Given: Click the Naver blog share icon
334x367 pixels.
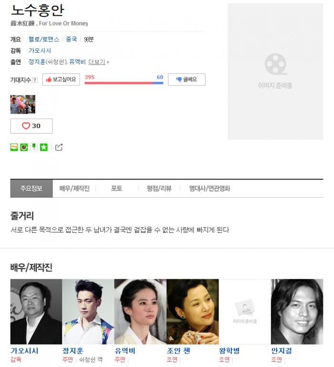Looking at the screenshot, I should pos(14,147).
